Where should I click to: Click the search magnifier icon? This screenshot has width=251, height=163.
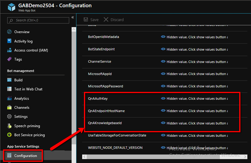[11, 20]
